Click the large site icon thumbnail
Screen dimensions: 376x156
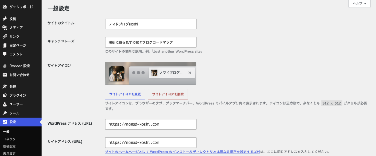pyautogui.click(x=117, y=74)
